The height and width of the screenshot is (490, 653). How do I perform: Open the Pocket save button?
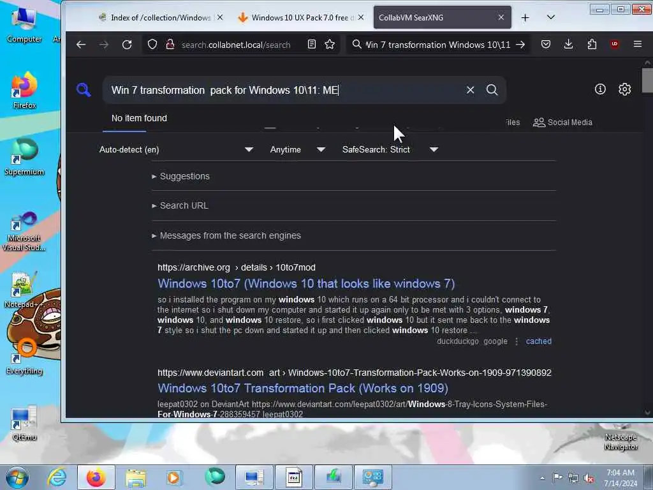click(x=546, y=44)
